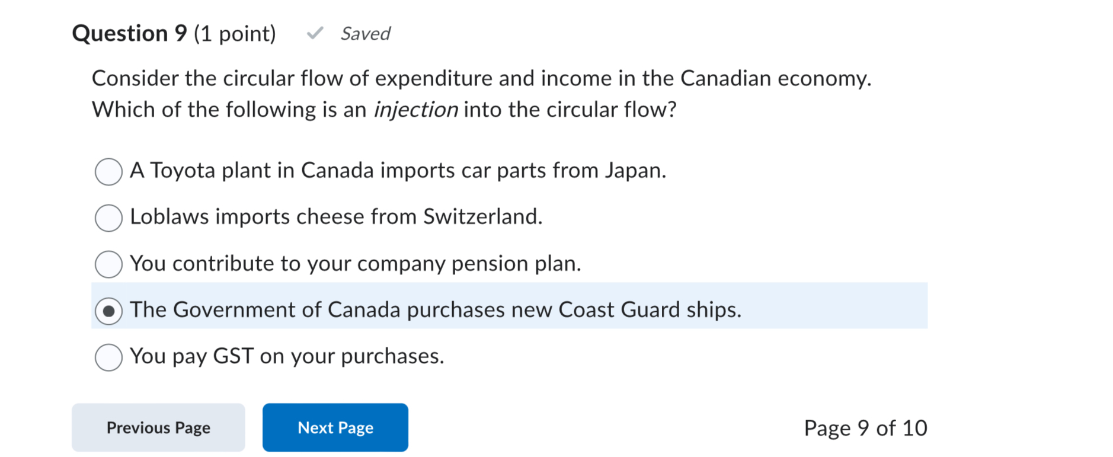The image size is (1113, 457).
Task: Click the Page 9 of 10 indicator
Action: click(x=866, y=427)
